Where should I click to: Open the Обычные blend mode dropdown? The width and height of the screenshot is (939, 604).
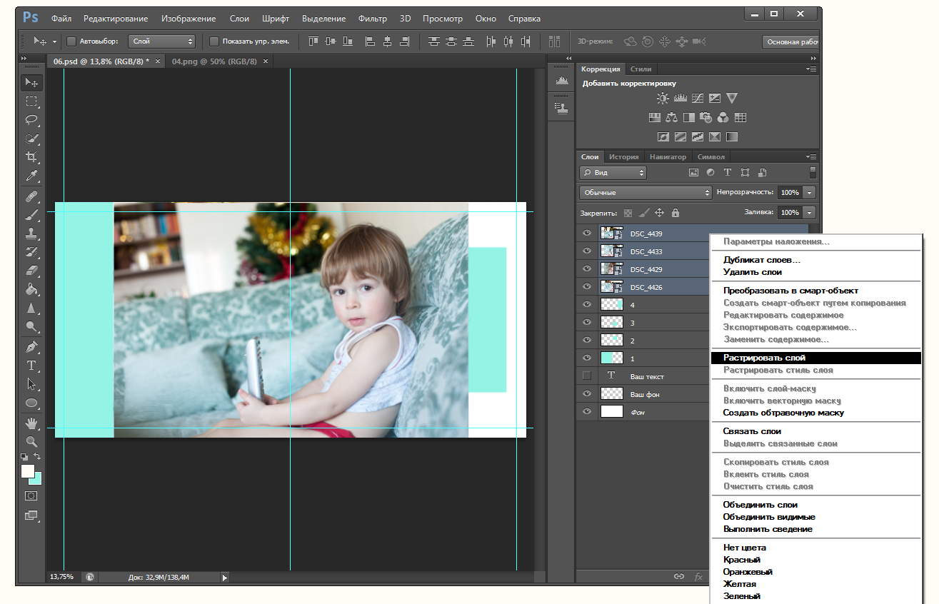(x=646, y=193)
